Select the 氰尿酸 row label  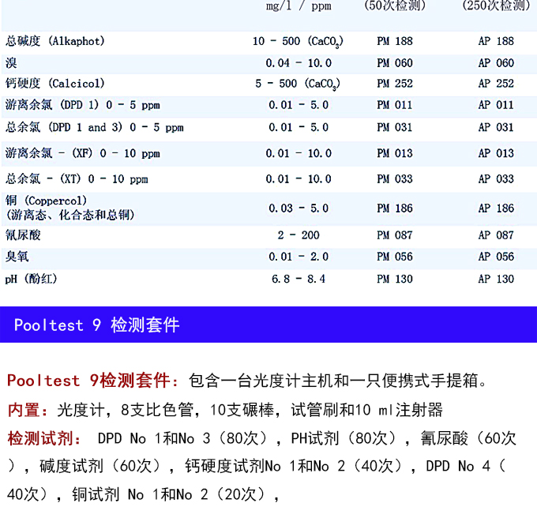[x=23, y=235]
